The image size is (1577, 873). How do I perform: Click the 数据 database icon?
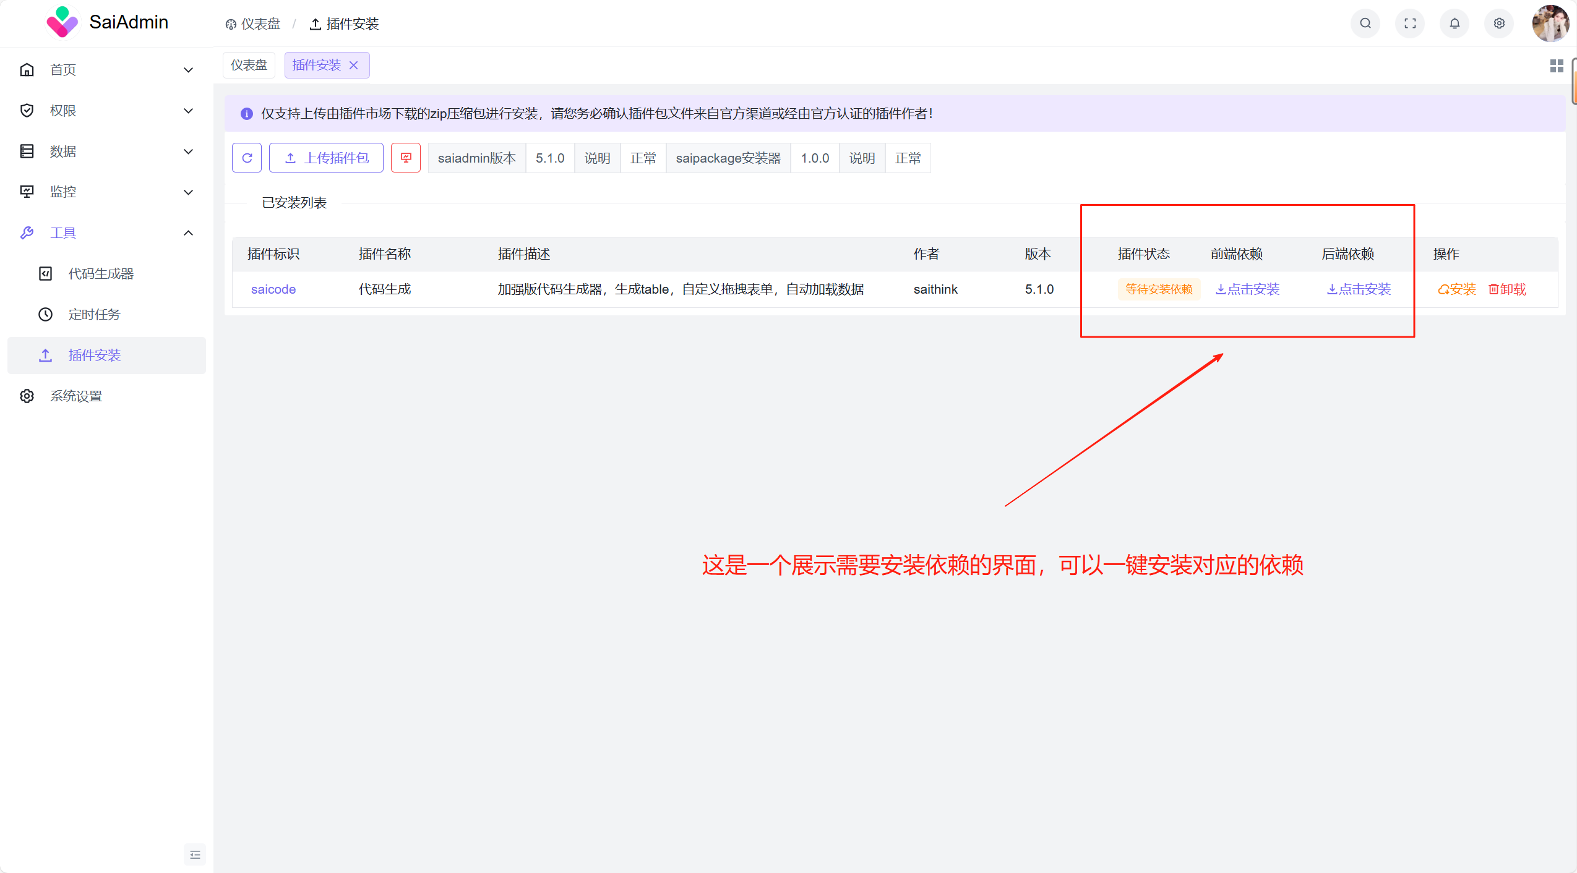[x=27, y=151]
